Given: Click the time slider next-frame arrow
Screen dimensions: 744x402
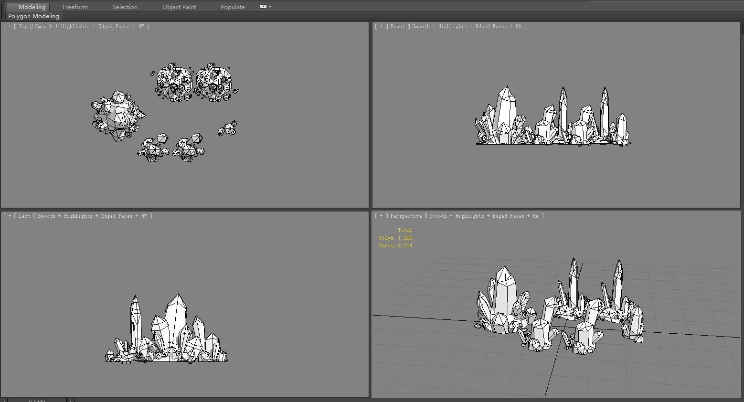Looking at the screenshot, I should [70, 400].
